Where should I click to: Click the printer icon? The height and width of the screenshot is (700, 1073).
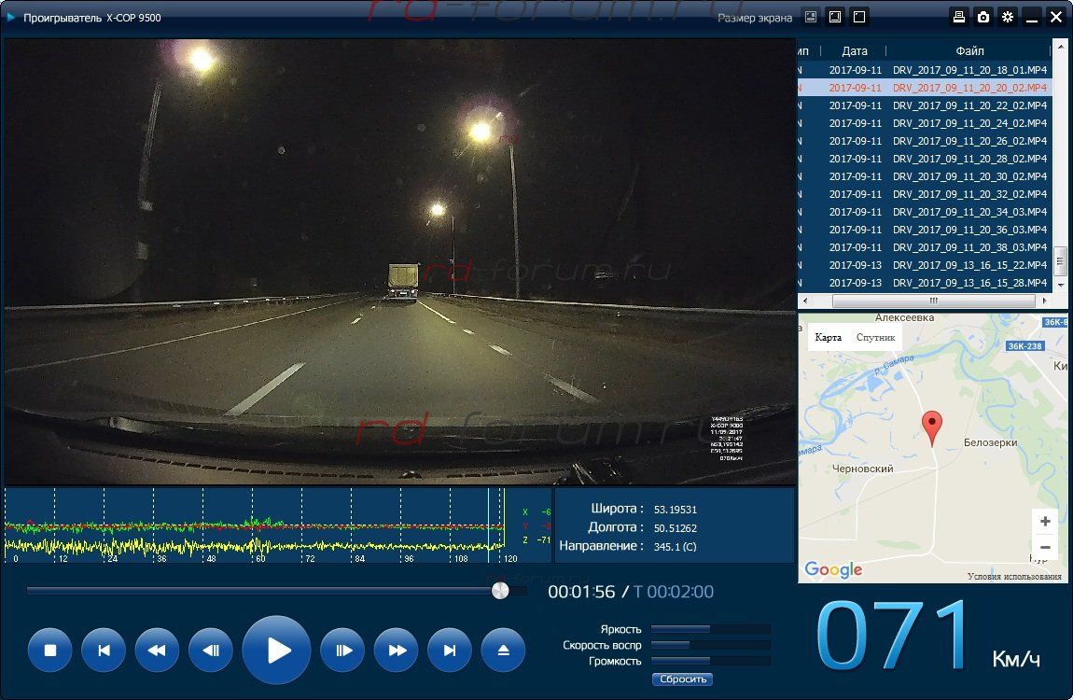pyautogui.click(x=959, y=17)
